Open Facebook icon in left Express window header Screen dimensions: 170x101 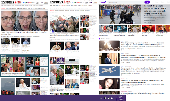[x=24, y=3]
